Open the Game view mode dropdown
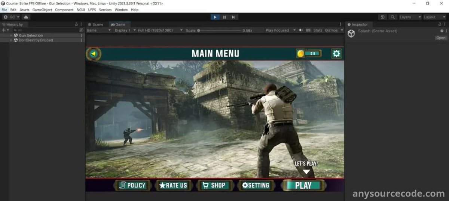 click(x=99, y=30)
